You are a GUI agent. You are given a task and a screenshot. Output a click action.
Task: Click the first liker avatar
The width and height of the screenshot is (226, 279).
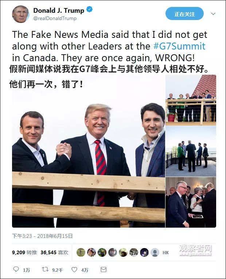[81, 252]
